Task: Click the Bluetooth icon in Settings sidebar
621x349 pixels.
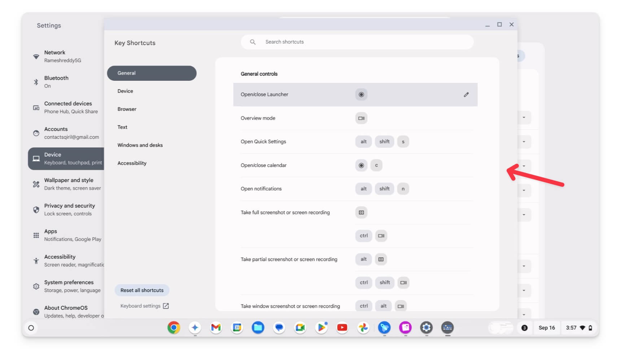Action: pos(36,82)
